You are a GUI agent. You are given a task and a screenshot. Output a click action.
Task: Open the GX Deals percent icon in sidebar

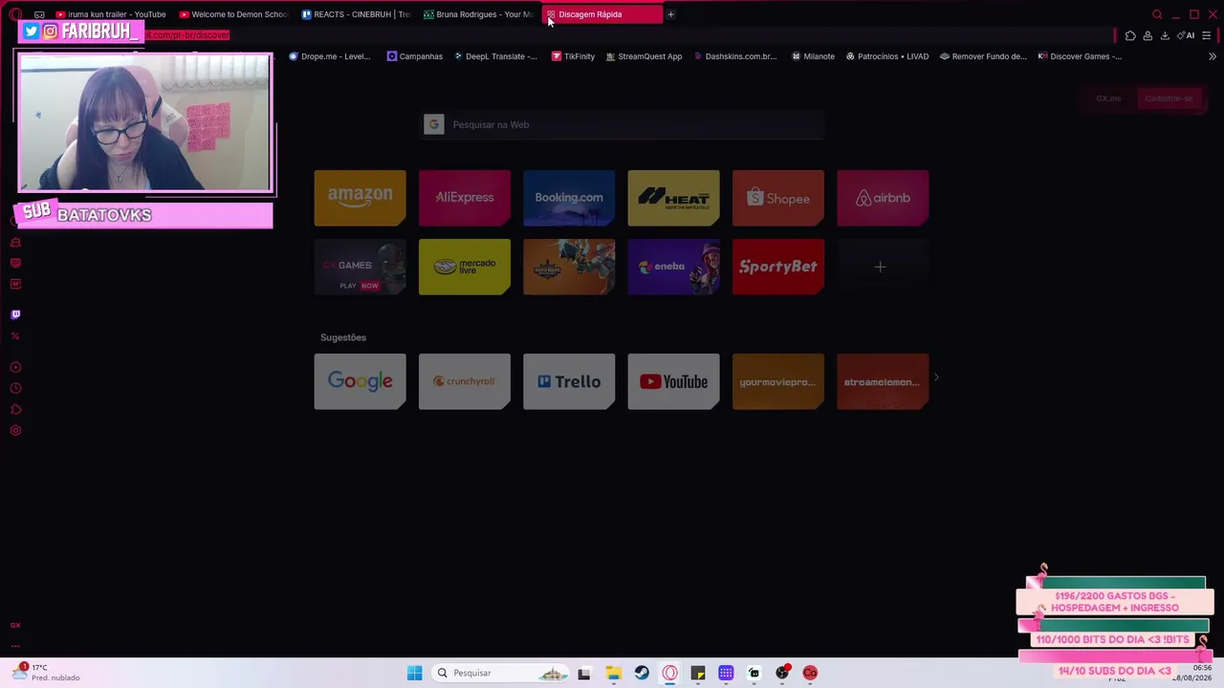click(15, 335)
